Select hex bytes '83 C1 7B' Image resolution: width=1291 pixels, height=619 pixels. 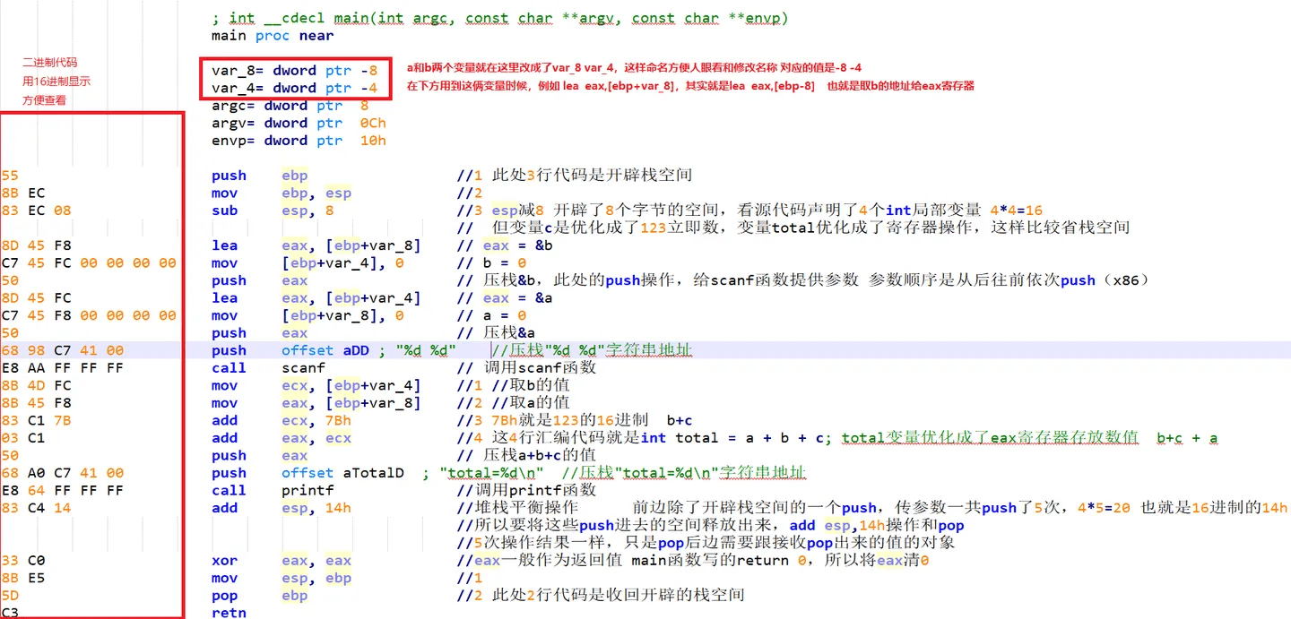coord(36,420)
